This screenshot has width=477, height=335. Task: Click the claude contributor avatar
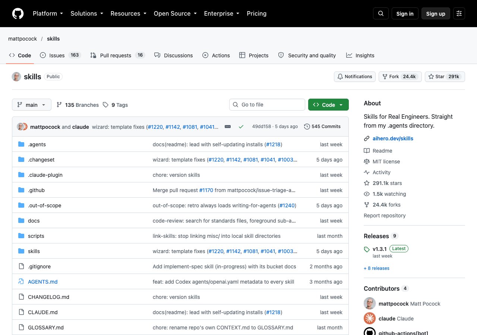370,319
